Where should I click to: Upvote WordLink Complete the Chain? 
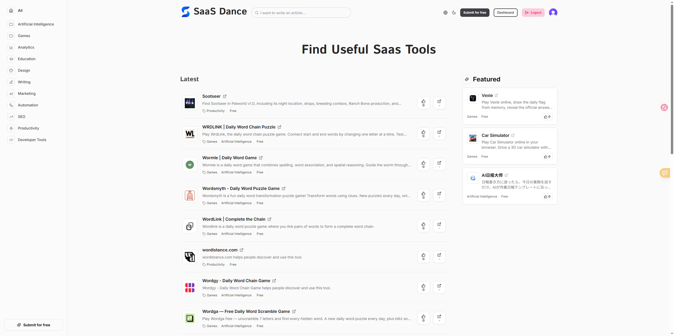(423, 226)
